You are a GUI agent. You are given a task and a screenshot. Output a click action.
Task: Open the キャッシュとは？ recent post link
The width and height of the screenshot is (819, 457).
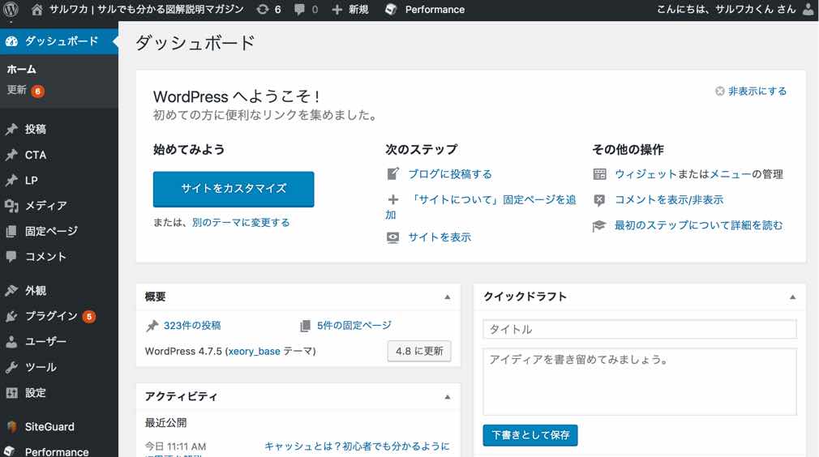click(357, 446)
